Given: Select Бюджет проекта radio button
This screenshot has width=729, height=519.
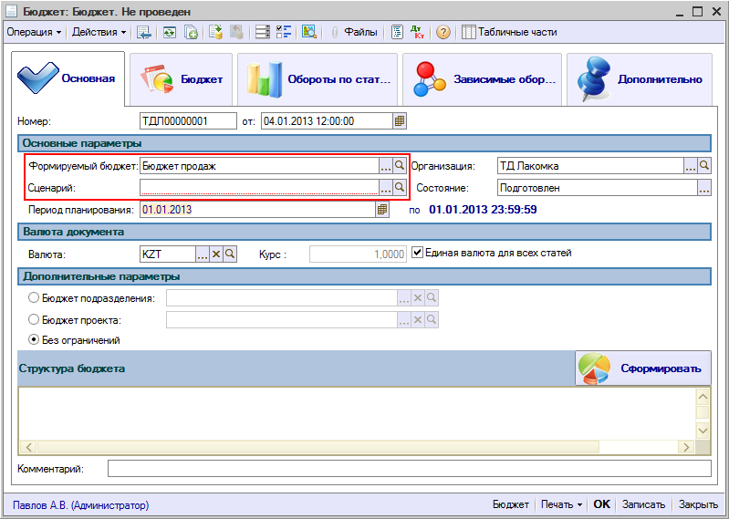Looking at the screenshot, I should pos(35,320).
